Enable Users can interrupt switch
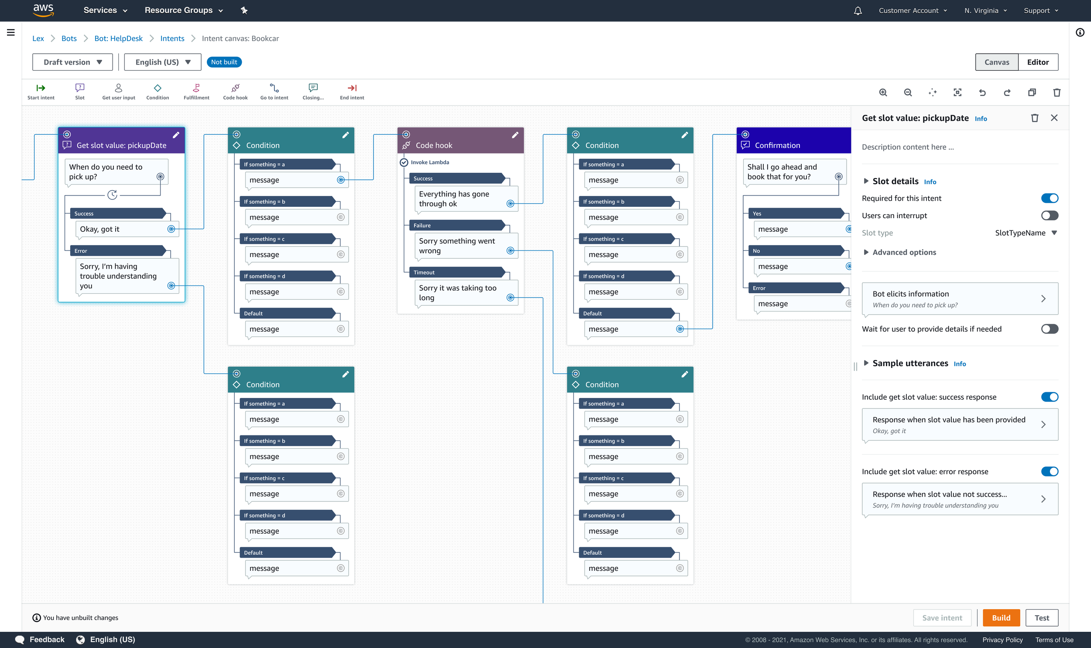The image size is (1091, 648). point(1049,215)
